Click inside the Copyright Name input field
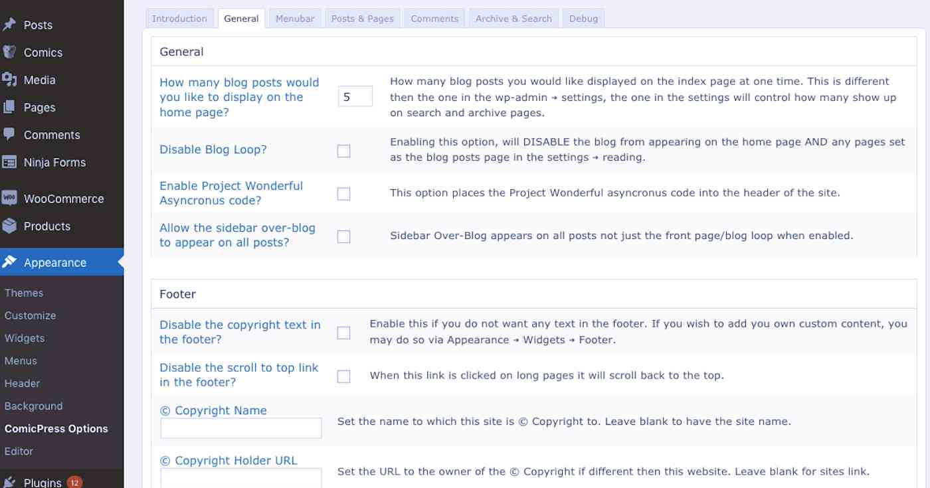The height and width of the screenshot is (488, 930). pyautogui.click(x=240, y=428)
